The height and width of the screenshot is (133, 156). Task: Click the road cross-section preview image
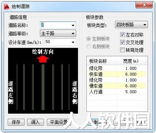coord(43,81)
